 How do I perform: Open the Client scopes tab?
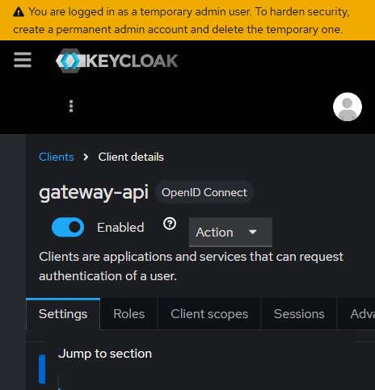tap(209, 314)
